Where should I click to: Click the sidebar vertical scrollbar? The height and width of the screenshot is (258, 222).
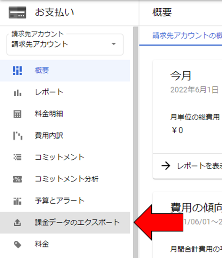(x=136, y=142)
